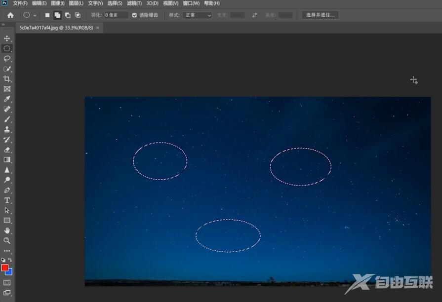Screen dimensions: 442x302
Task: Click the 羽化 feather input field
Action: 116,15
